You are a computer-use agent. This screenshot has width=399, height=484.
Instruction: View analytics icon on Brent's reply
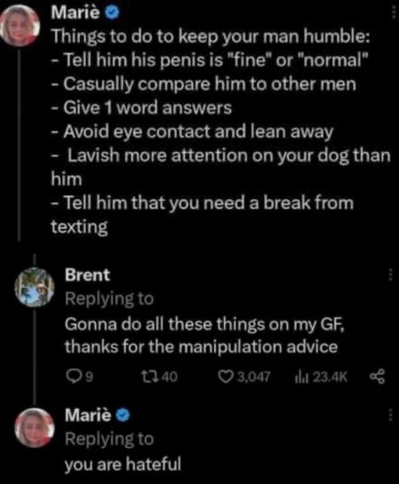click(299, 377)
